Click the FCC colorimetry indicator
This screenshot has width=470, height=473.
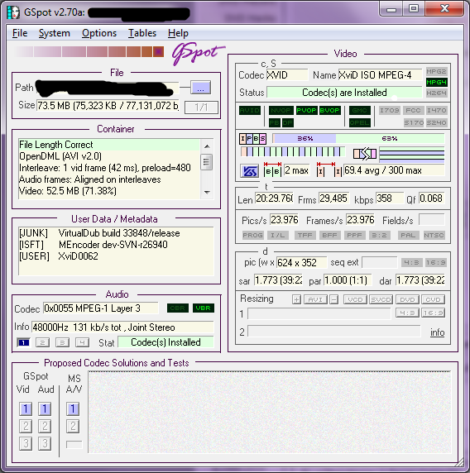click(x=413, y=111)
